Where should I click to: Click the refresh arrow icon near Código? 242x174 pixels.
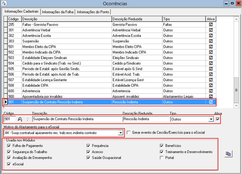[27, 119]
